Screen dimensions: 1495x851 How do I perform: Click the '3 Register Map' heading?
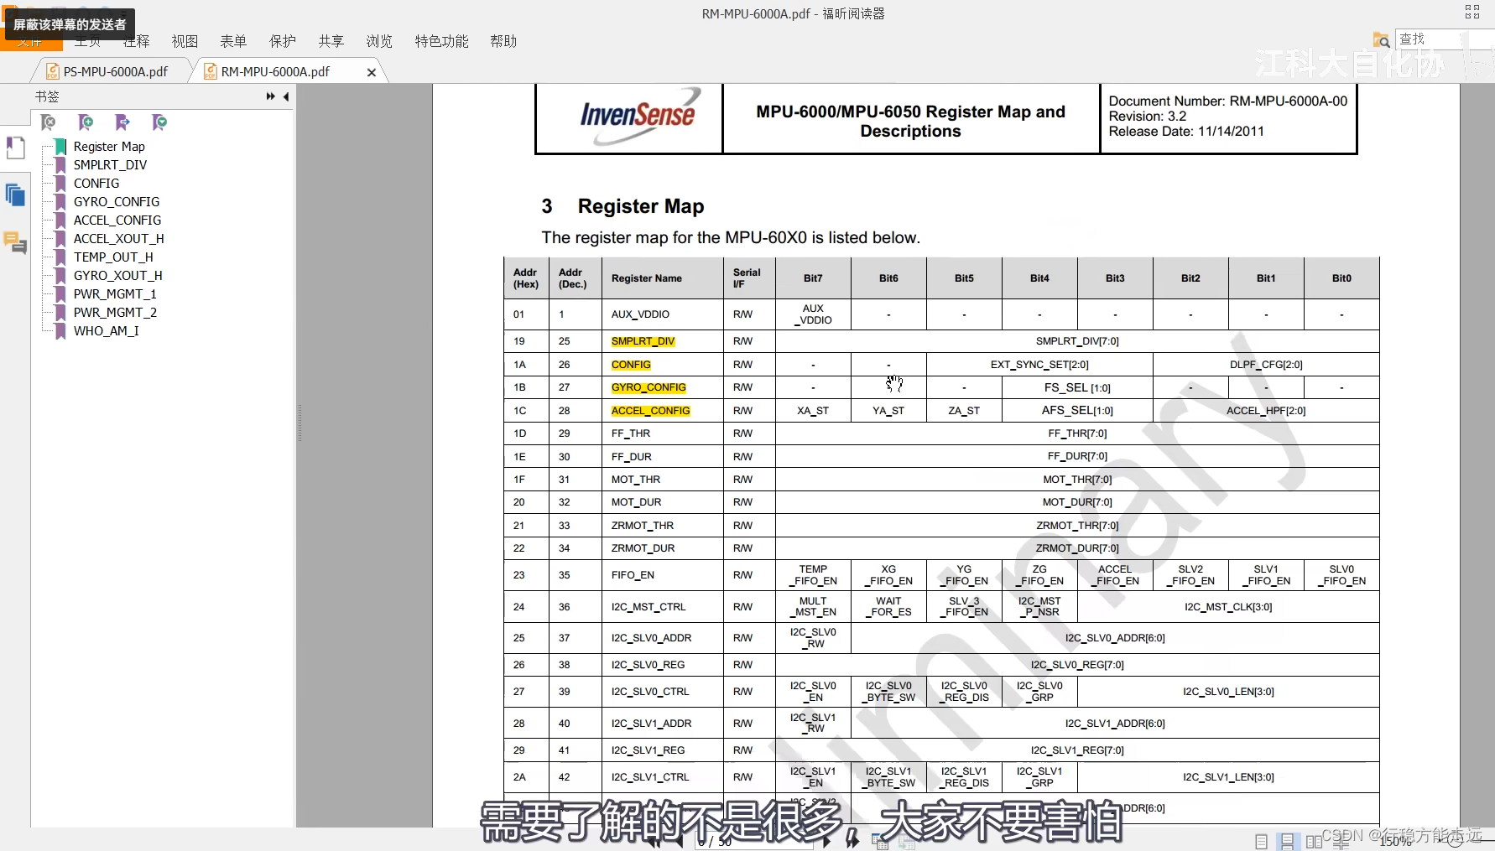pos(622,206)
